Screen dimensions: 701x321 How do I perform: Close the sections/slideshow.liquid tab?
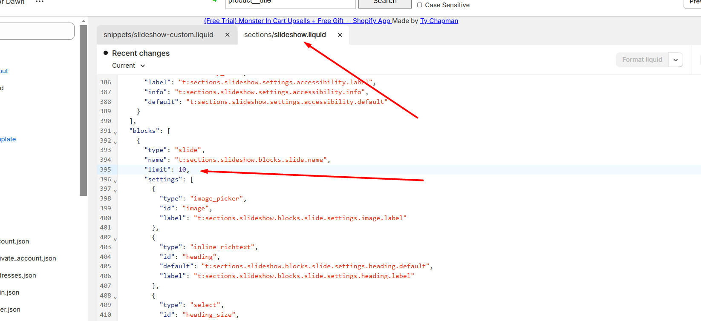[x=340, y=35]
